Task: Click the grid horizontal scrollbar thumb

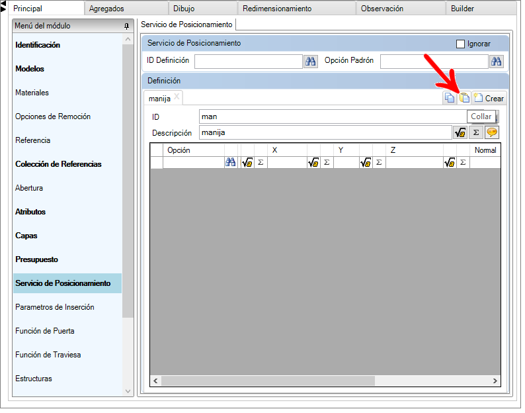Action: (268, 381)
